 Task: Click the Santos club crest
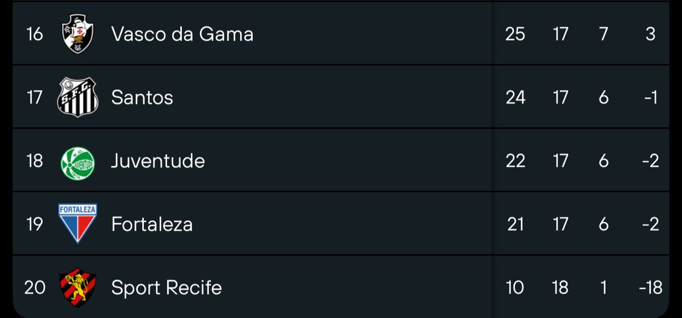coord(77,98)
